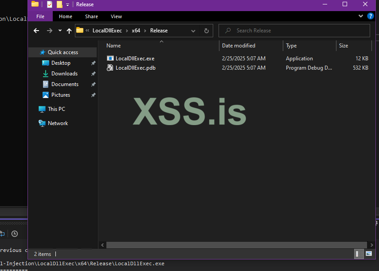Screen dimensions: 379x271
Task: Click the Pictures landscape icon
Action: [46, 95]
